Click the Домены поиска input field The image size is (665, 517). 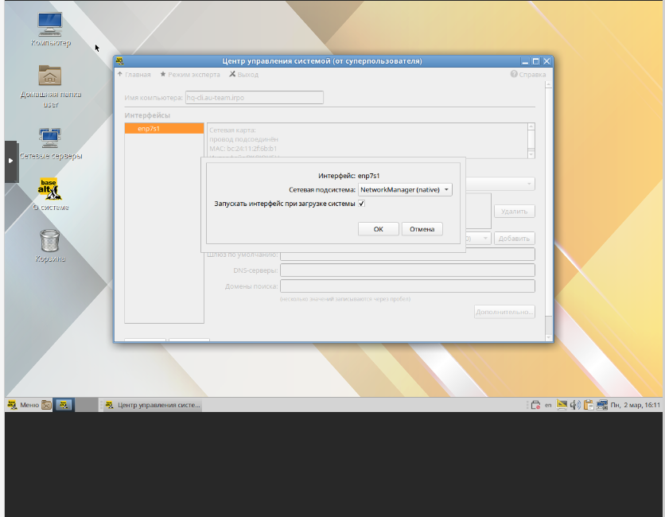407,286
